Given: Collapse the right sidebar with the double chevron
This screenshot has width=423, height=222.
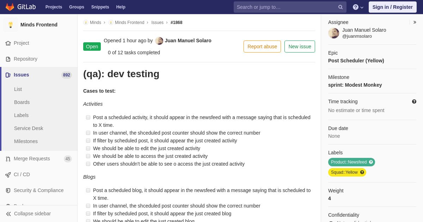Looking at the screenshot, I should coord(415,22).
